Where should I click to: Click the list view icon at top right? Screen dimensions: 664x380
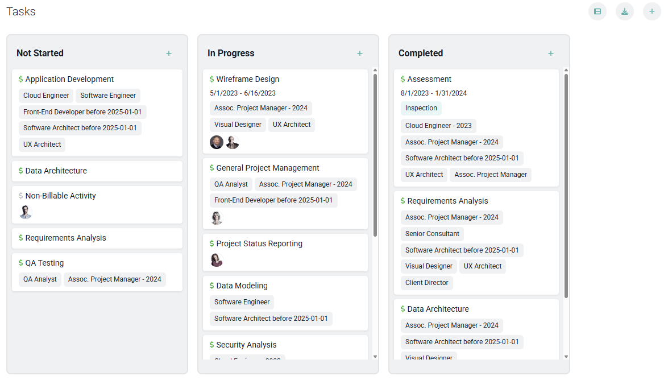597,11
